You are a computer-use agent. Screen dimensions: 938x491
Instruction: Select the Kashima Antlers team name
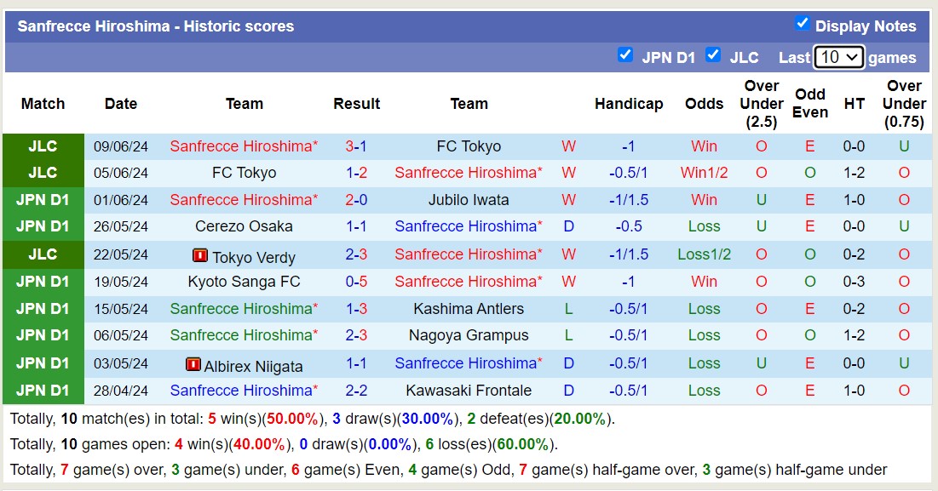tap(469, 309)
